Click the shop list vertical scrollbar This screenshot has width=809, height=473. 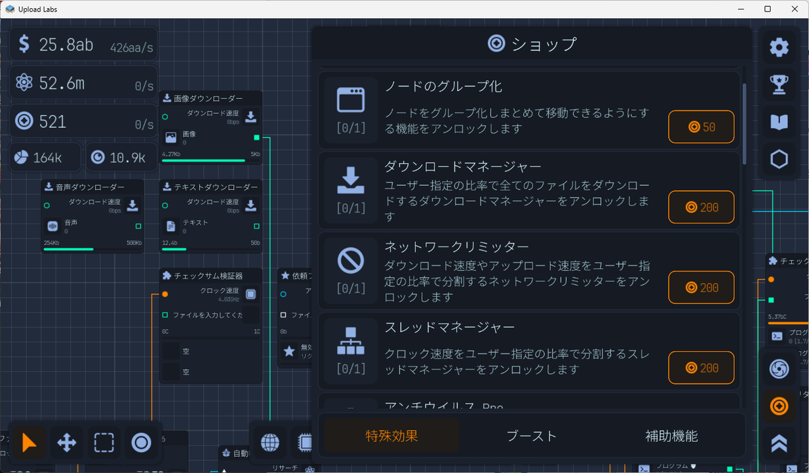744,124
